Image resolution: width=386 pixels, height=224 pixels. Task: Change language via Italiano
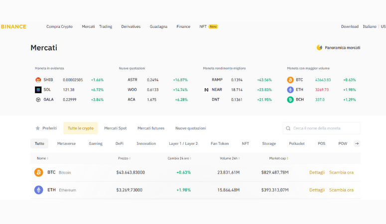coord(370,26)
